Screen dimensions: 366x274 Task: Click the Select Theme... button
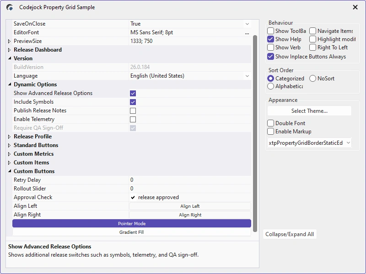click(309, 111)
